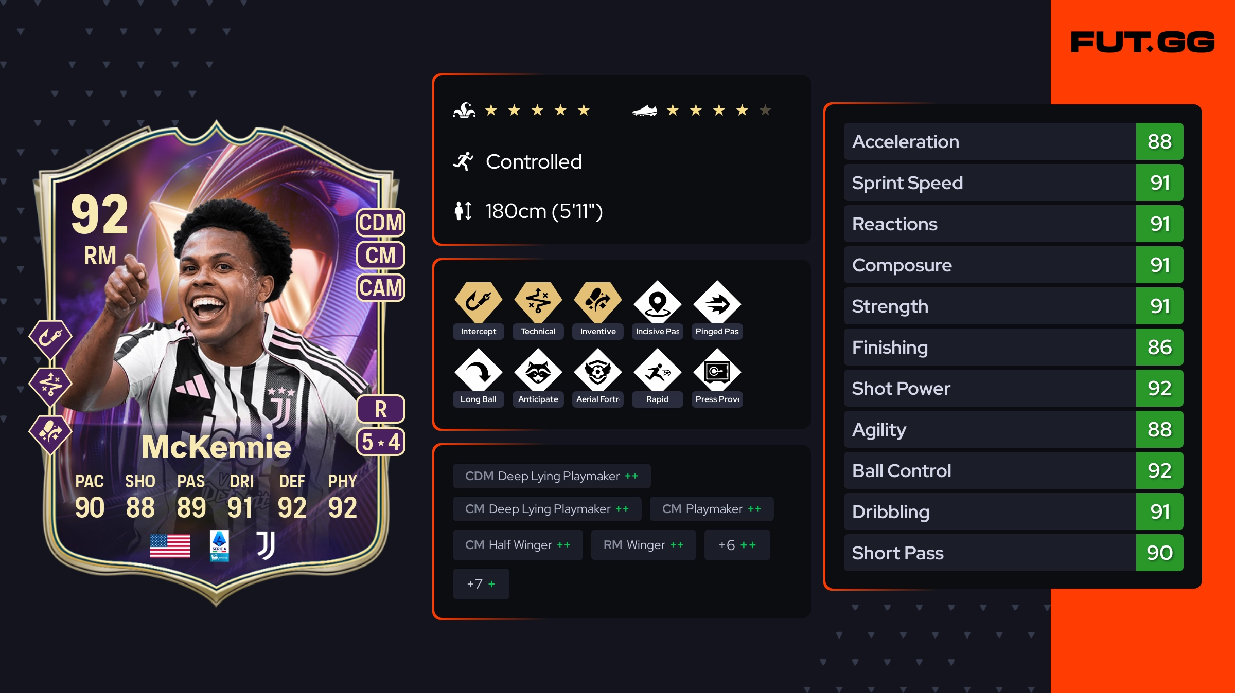Image resolution: width=1235 pixels, height=693 pixels.
Task: Select the CDM Deep Lying Playmaker role
Action: tap(552, 476)
